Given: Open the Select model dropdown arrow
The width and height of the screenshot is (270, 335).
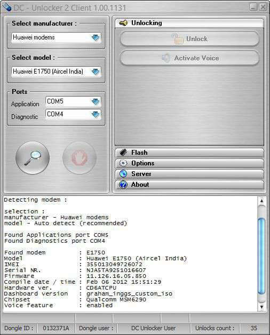Looking at the screenshot, I should 96,71.
